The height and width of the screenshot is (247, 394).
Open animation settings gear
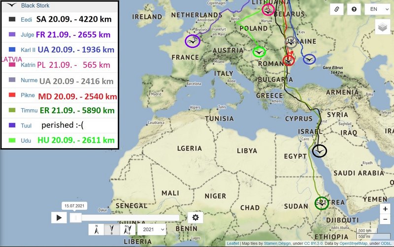click(195, 217)
